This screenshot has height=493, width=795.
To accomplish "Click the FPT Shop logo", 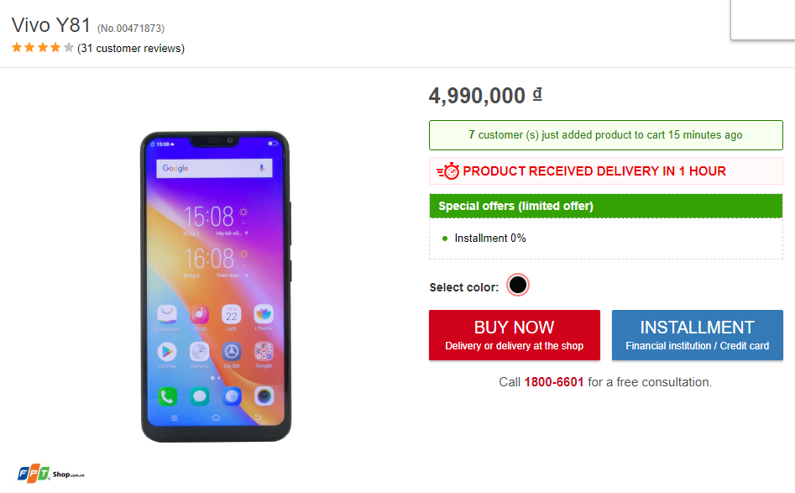I will click(x=51, y=473).
